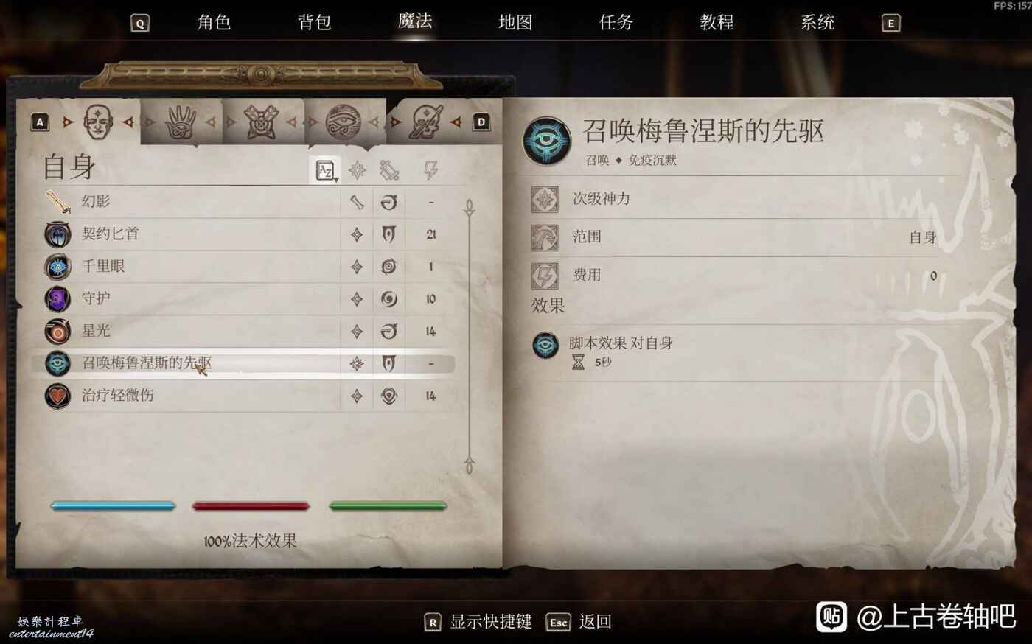Viewport: 1032px width, 644px height.
Task: Open the bow and arrows Target category
Action: click(261, 122)
